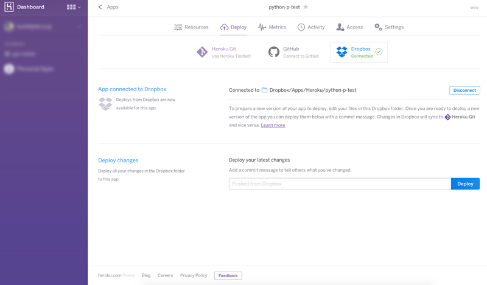Click the Heroku Git diamond icon
Image resolution: width=487 pixels, height=285 pixels.
tap(202, 52)
